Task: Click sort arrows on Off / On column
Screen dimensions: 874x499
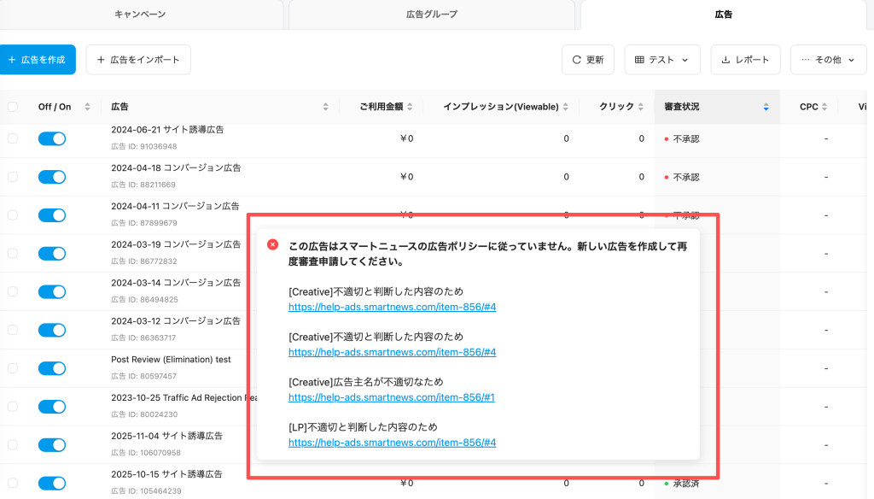Action: click(x=87, y=108)
